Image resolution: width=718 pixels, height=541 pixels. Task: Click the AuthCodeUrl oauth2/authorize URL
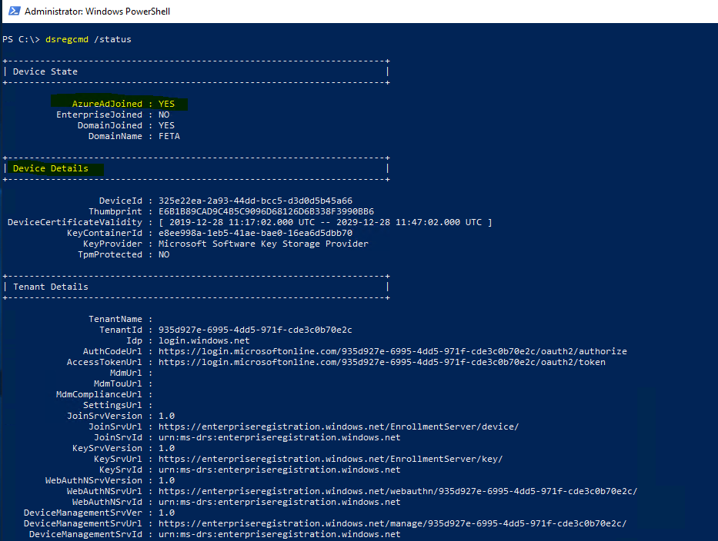[x=392, y=352]
